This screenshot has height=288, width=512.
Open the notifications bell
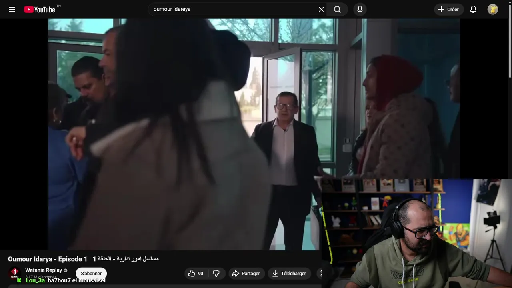tap(473, 9)
